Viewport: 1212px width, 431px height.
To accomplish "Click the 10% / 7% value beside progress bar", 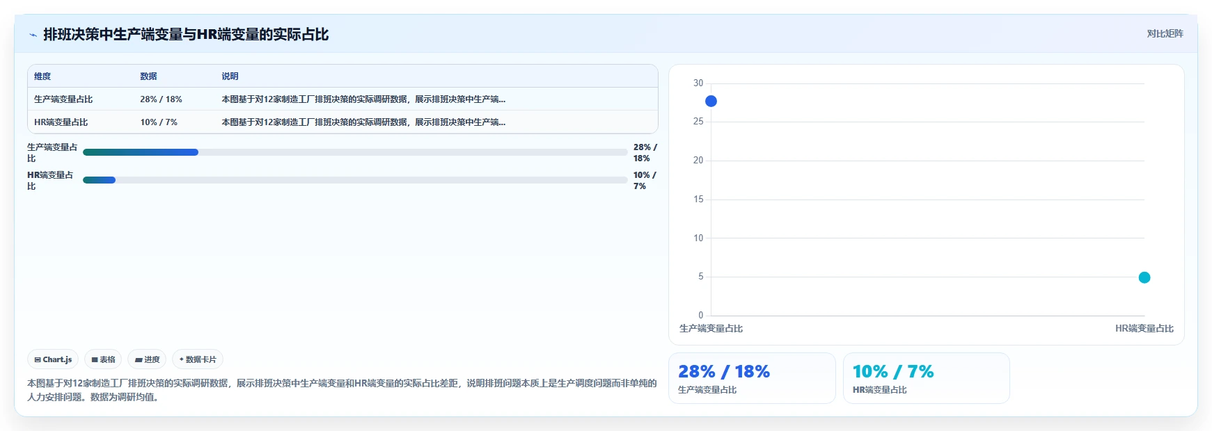I will click(645, 181).
